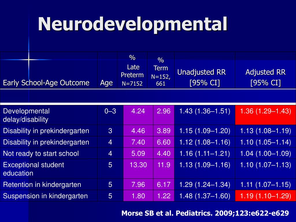The image size is (296, 222).
Task: Select age 5 cell in Exceptional student row
Action: coord(110,165)
